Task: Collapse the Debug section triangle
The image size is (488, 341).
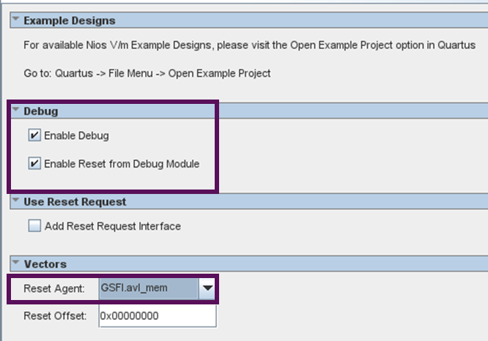Action: [x=15, y=110]
